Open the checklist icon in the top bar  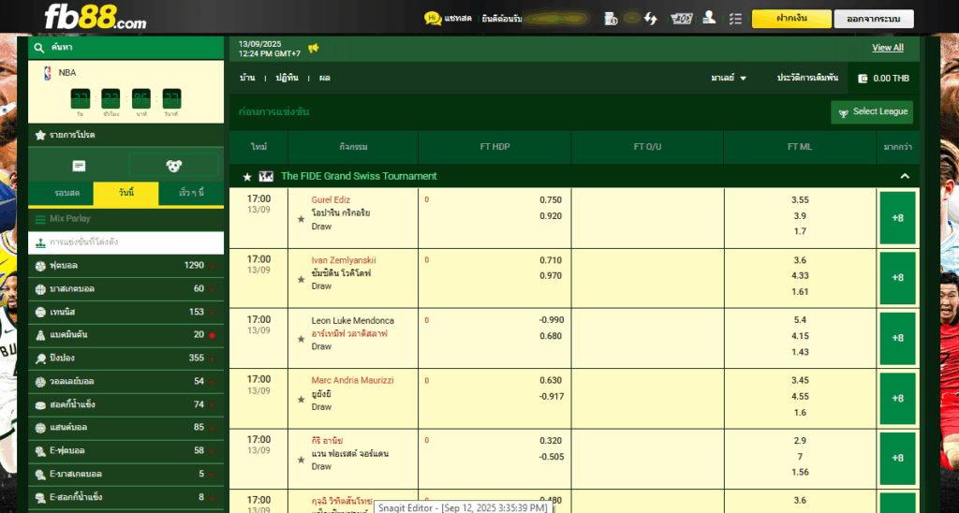point(736,19)
